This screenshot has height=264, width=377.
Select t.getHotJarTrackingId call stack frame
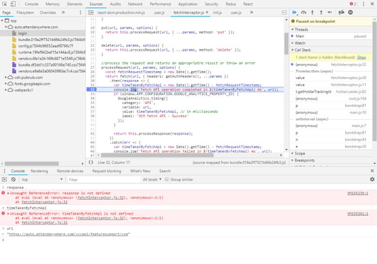click(x=331, y=92)
